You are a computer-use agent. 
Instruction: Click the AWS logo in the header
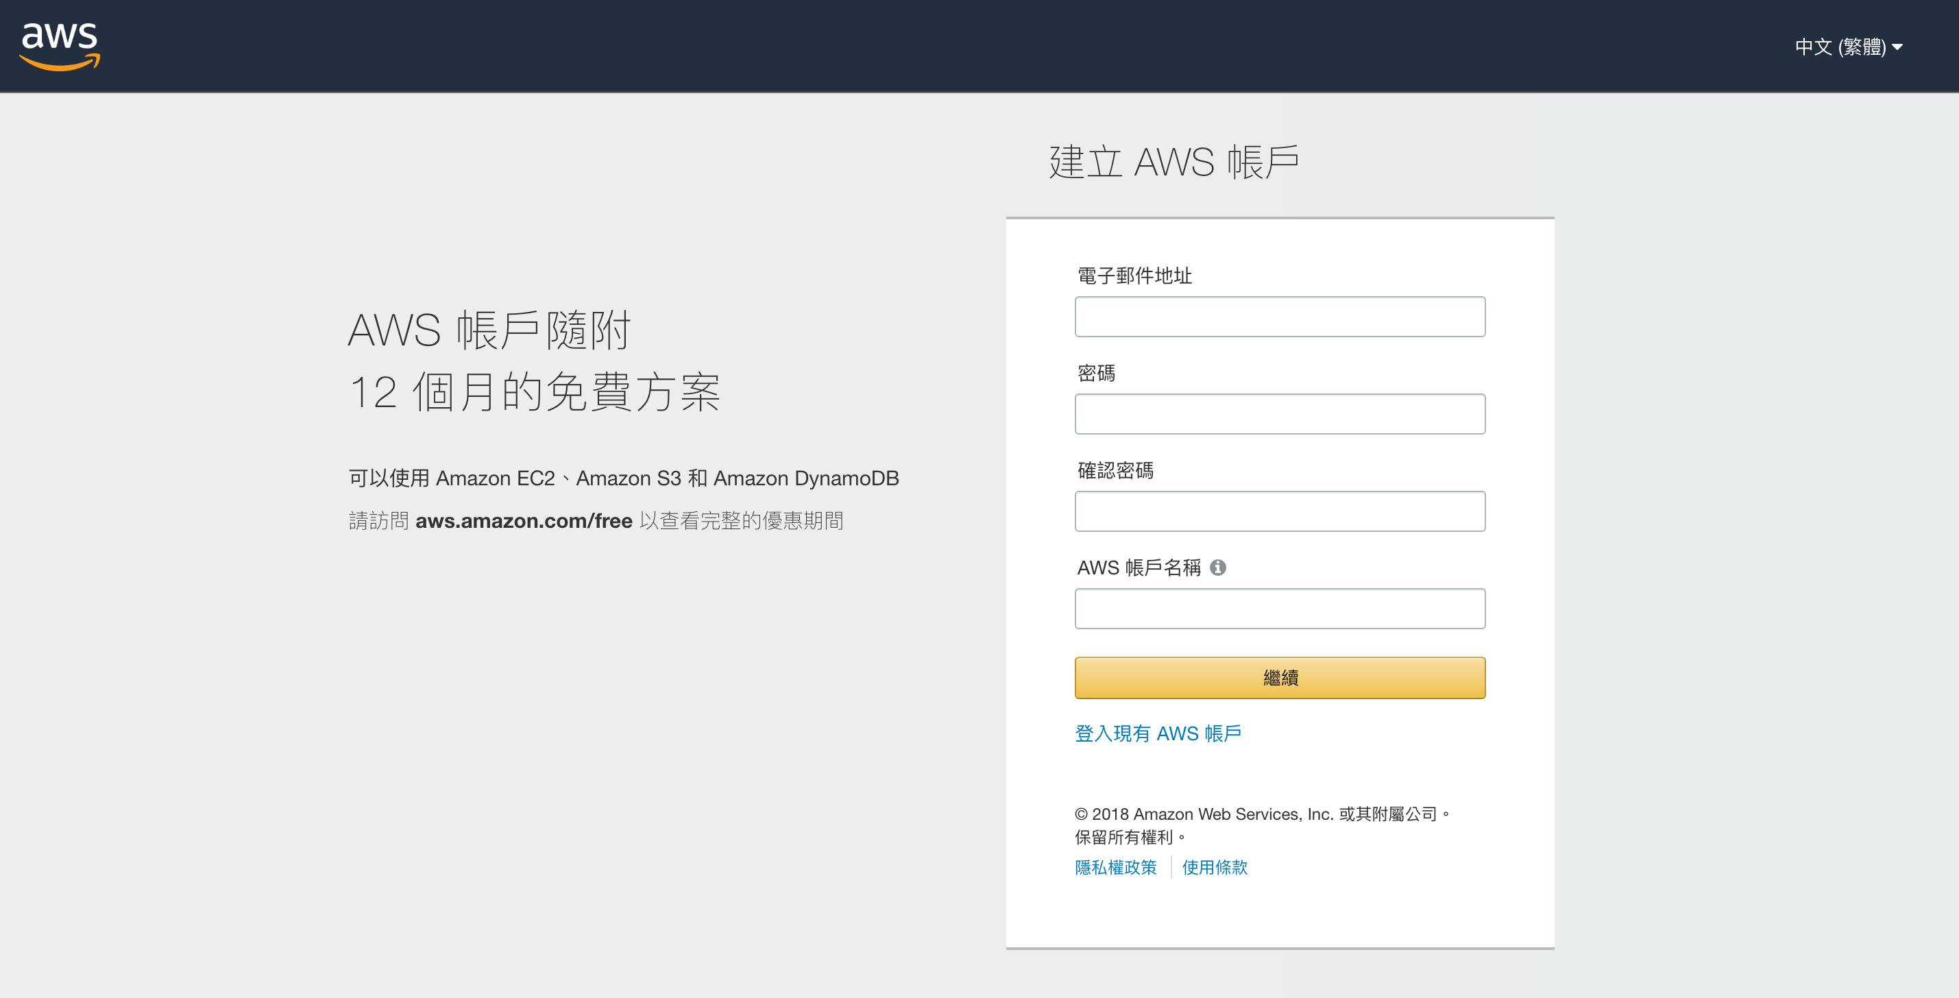(x=60, y=47)
